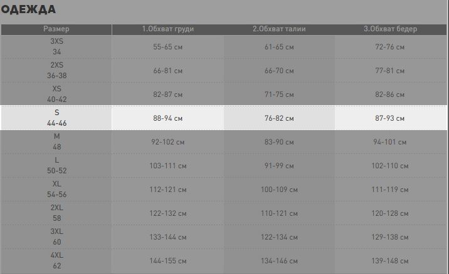Screen dimensions: 449x274
Task: Select the 4XL 62 size cell
Action: tap(56, 260)
